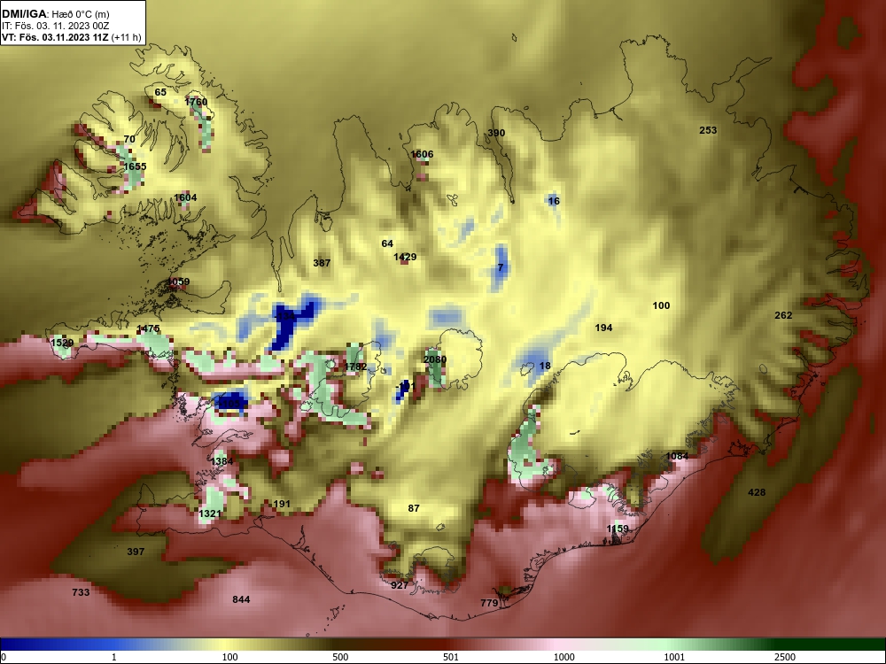Click the map value 1084
Viewport: 886px width, 664px height.
click(677, 456)
